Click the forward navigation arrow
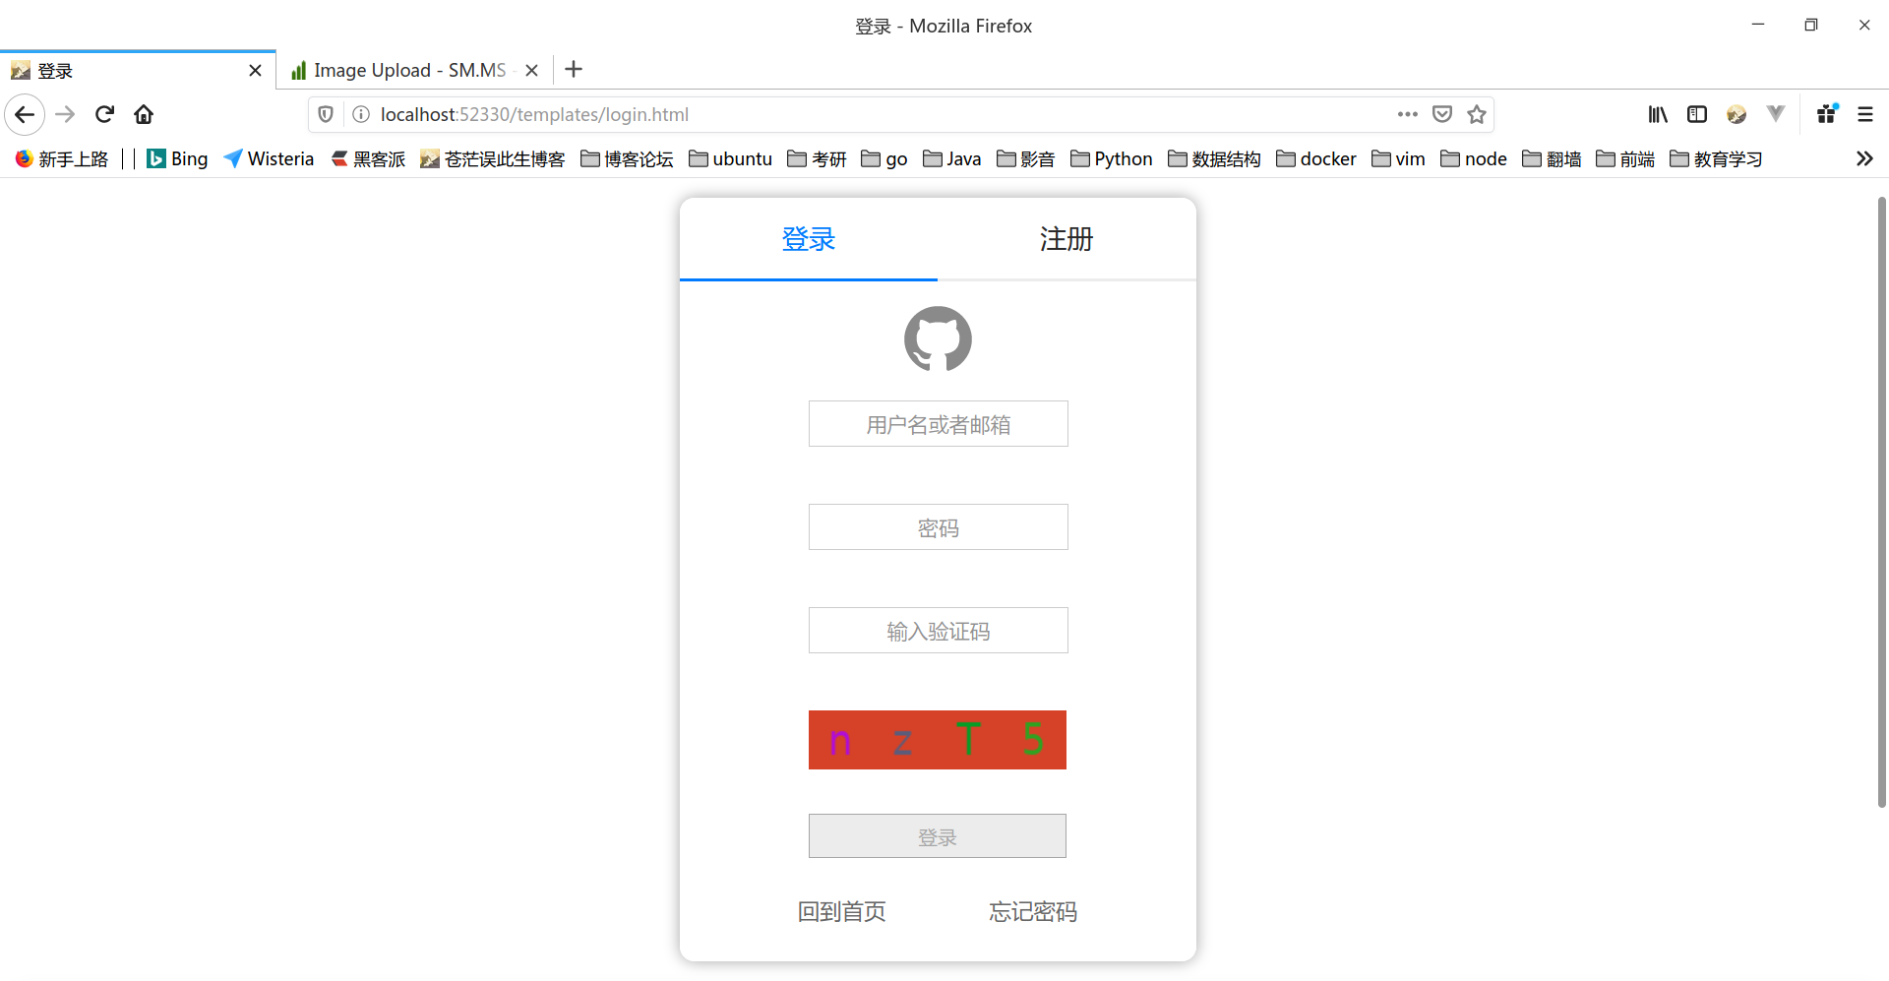The width and height of the screenshot is (1889, 981). pos(65,114)
